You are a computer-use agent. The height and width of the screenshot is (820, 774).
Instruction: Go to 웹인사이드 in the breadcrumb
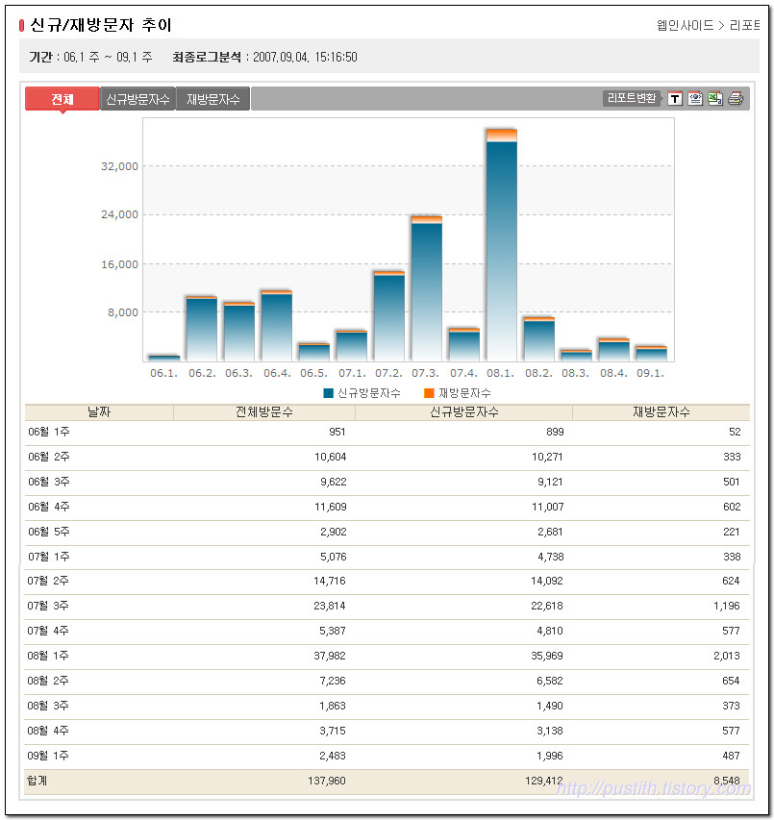tap(685, 25)
